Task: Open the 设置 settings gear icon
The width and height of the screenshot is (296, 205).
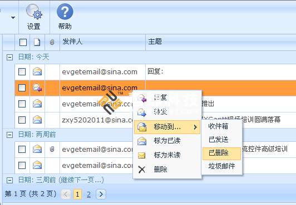Action: [x=34, y=12]
